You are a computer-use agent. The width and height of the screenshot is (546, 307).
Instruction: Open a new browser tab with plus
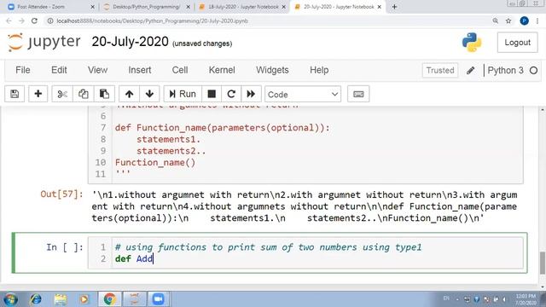394,7
